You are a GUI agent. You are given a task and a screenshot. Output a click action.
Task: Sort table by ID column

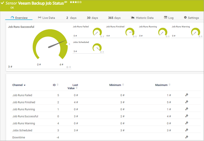[55, 85]
